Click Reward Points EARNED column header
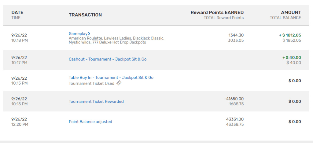This screenshot has height=143, width=313. click(x=217, y=12)
